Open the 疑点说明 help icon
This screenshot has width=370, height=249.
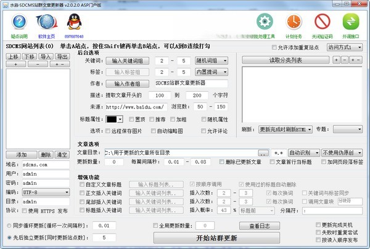click(19, 22)
